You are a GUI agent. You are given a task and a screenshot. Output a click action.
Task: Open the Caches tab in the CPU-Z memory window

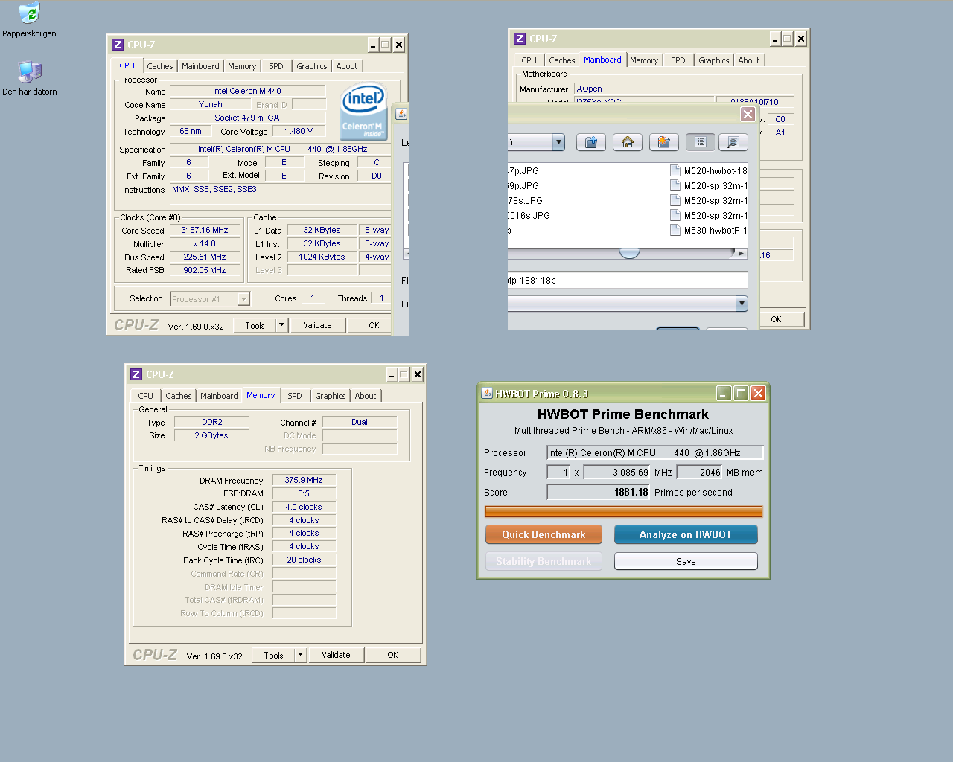click(x=179, y=396)
